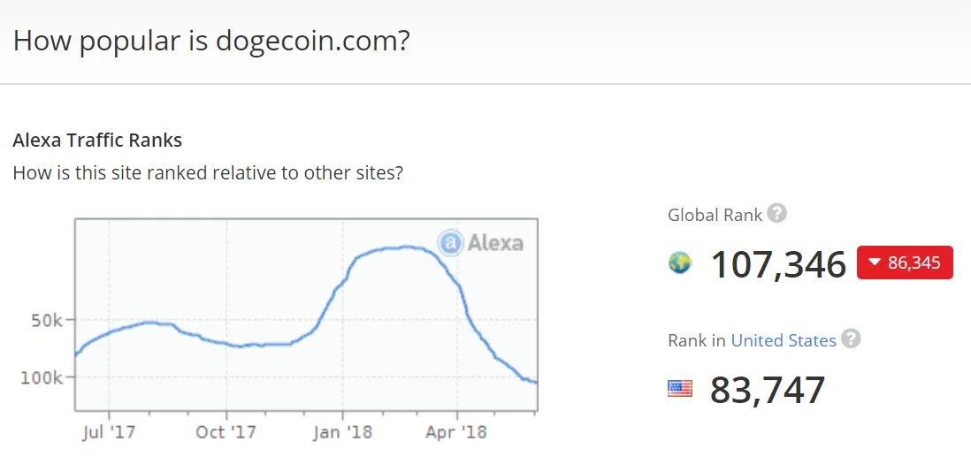Click the Oct '17 axis label
The height and width of the screenshot is (472, 971).
click(226, 432)
